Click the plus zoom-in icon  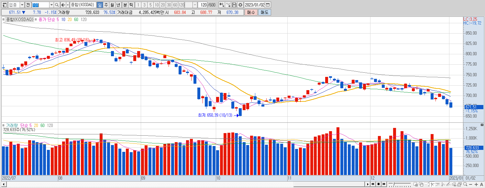476,184
